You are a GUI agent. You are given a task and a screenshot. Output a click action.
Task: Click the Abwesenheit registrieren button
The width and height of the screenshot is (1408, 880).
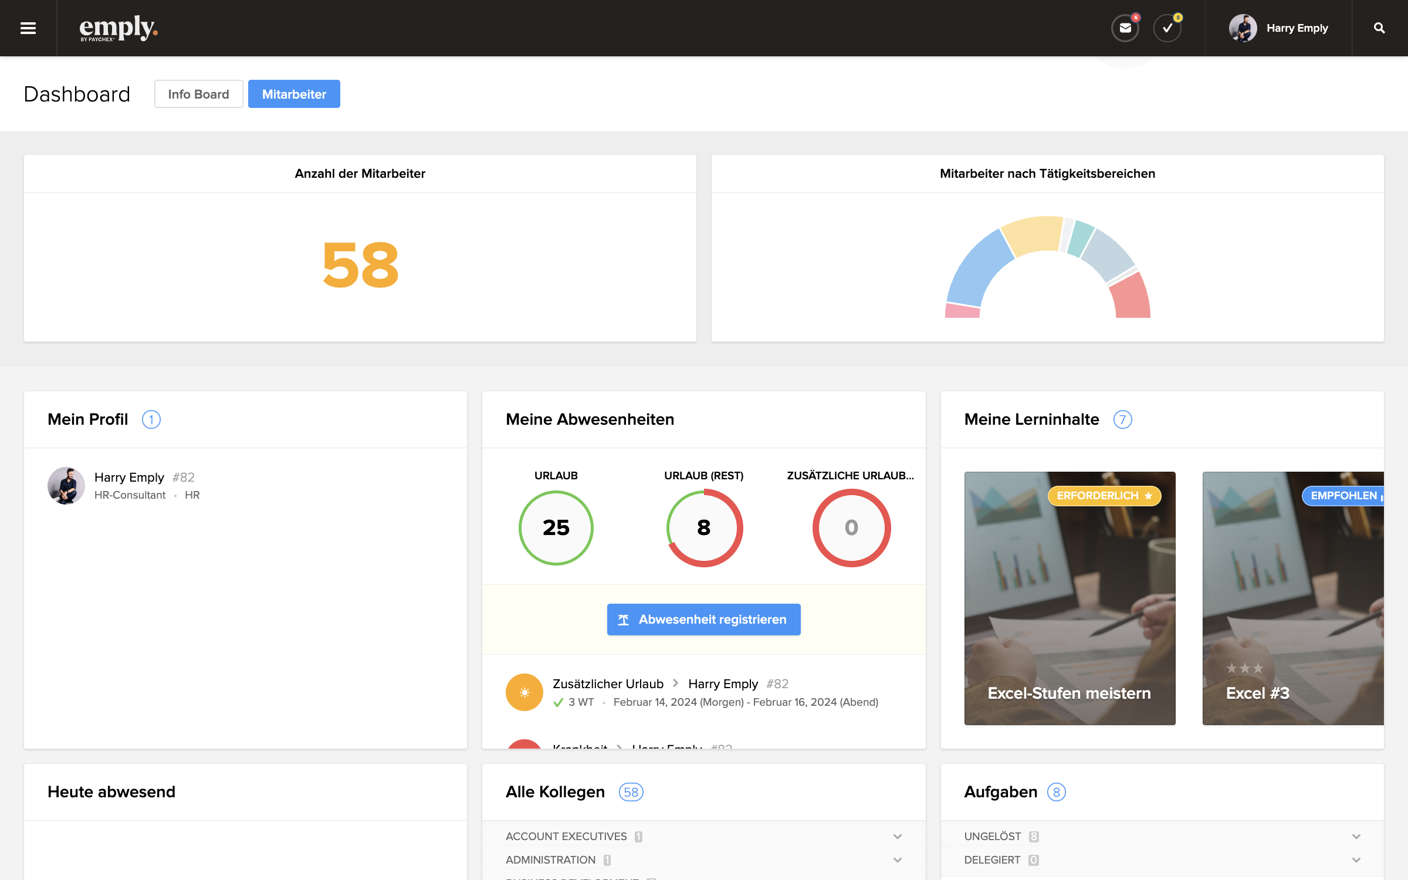[x=703, y=620]
